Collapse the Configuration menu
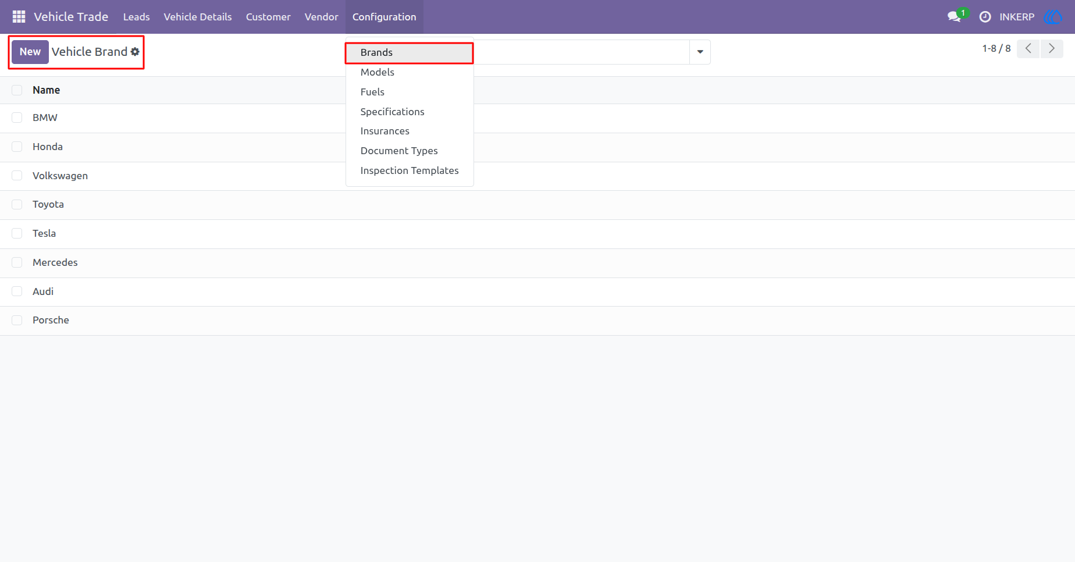This screenshot has height=562, width=1075. pyautogui.click(x=385, y=17)
